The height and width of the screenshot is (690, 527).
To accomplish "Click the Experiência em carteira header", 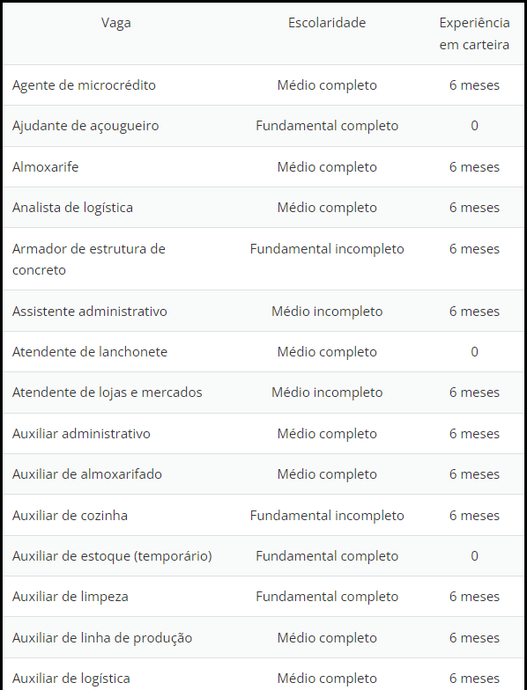I will [x=474, y=33].
